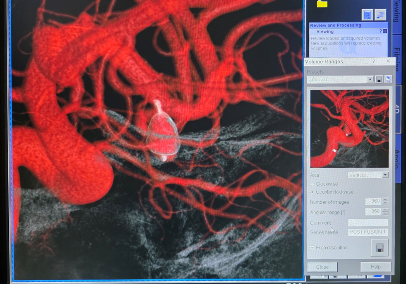Increase the Number of images value
This screenshot has width=406, height=284.
385,200
